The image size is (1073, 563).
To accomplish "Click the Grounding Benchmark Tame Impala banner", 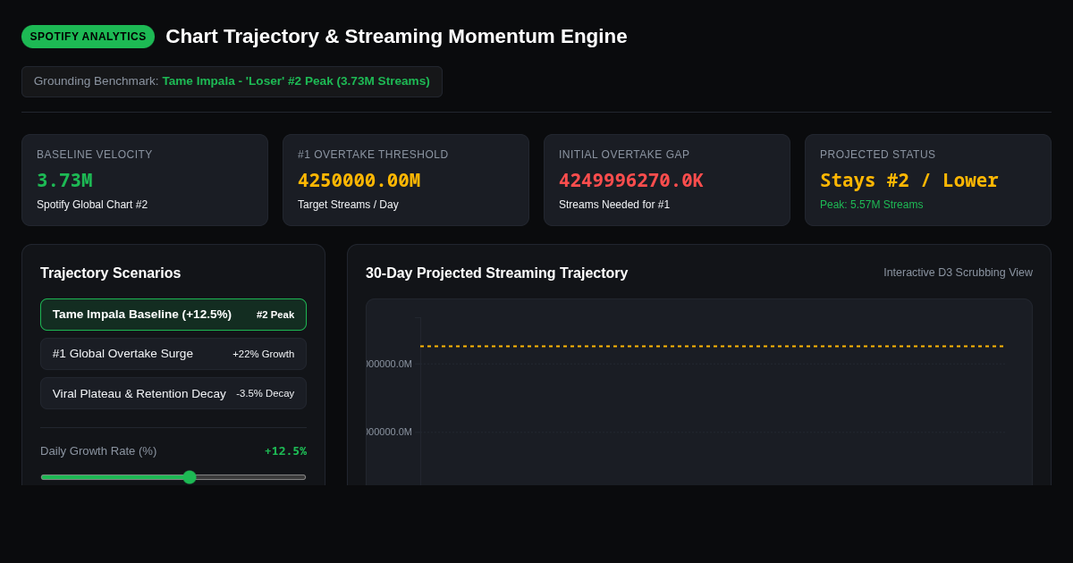I will (232, 81).
